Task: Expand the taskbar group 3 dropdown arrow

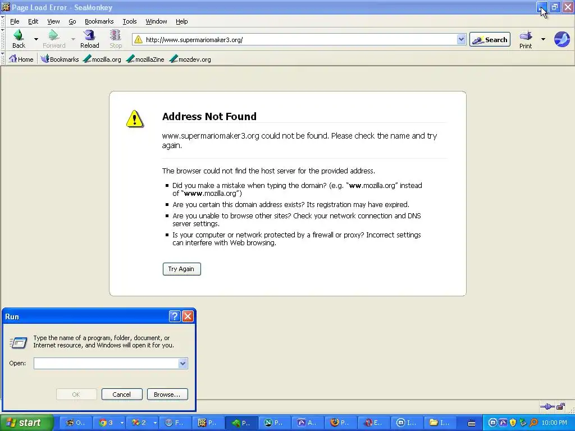Action: 122,423
